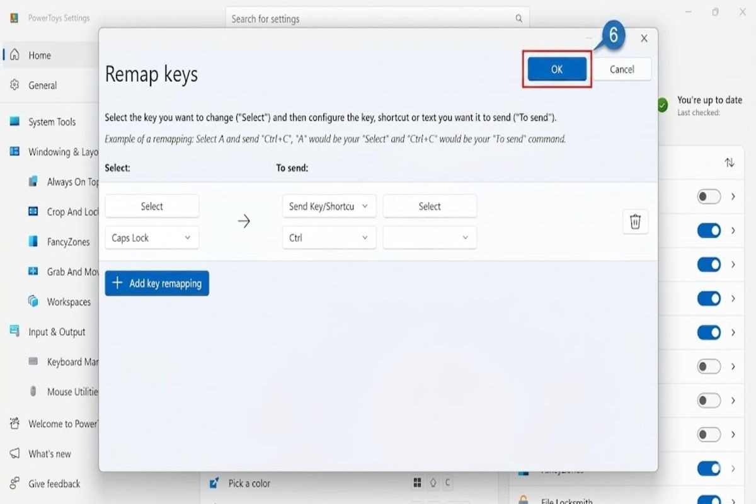Select the FancyZones icon in sidebar
The width and height of the screenshot is (756, 504).
coord(33,241)
